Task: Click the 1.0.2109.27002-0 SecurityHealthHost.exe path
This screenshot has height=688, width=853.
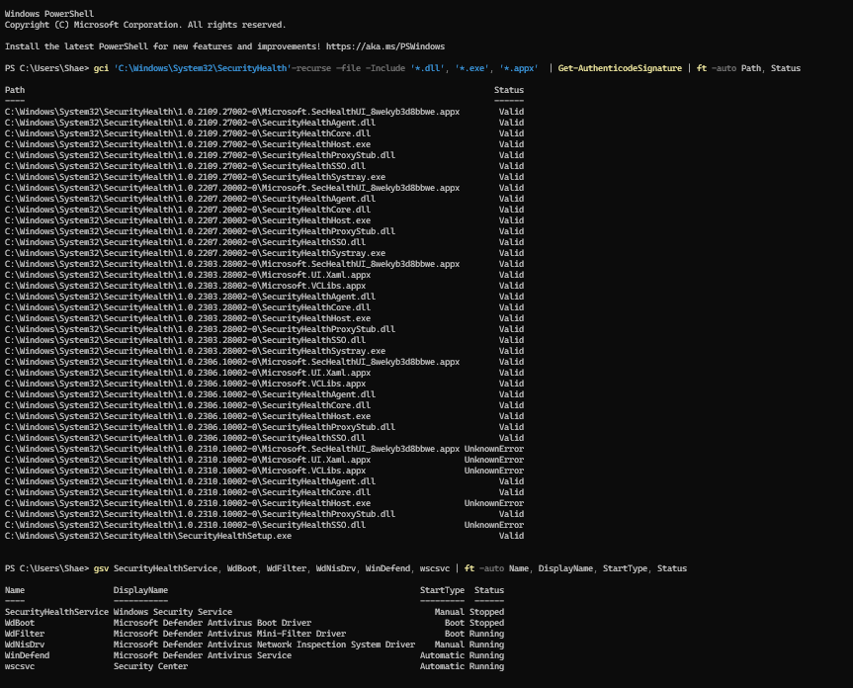Action: 188,144
